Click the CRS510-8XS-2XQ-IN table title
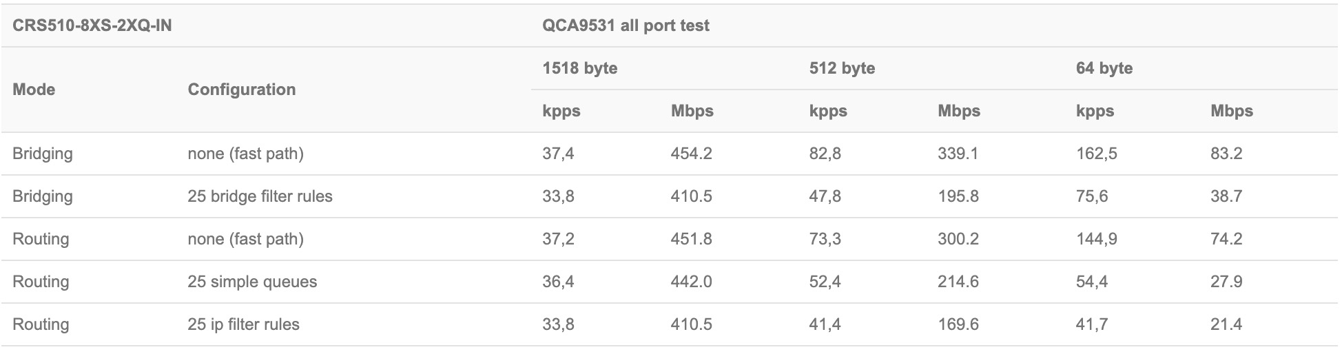 [x=92, y=26]
